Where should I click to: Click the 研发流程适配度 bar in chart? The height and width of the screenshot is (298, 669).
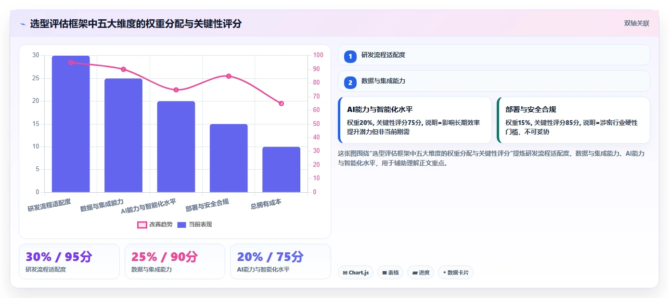click(x=71, y=124)
